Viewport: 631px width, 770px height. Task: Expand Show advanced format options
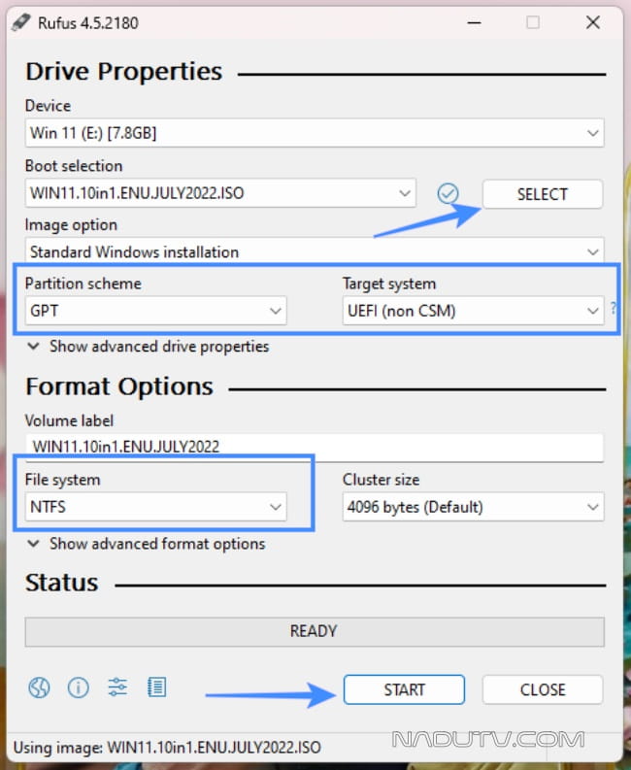pyautogui.click(x=147, y=544)
